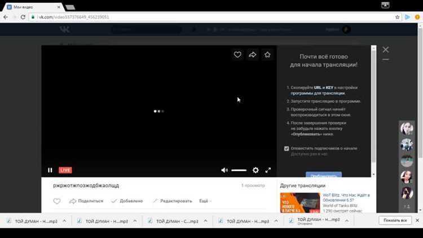Open WoT Blitz stream thumbnail

pyautogui.click(x=300, y=202)
